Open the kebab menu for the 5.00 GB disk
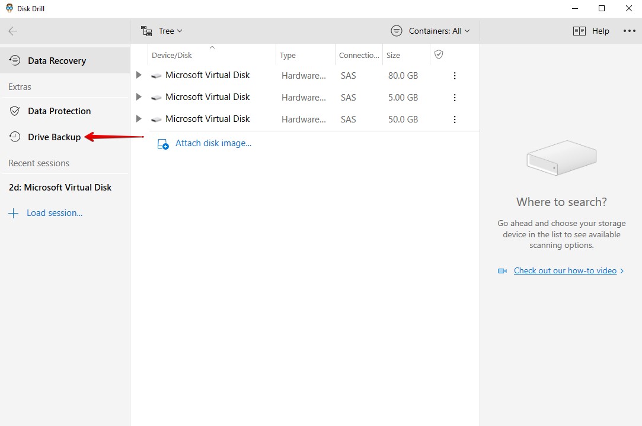 (x=455, y=97)
